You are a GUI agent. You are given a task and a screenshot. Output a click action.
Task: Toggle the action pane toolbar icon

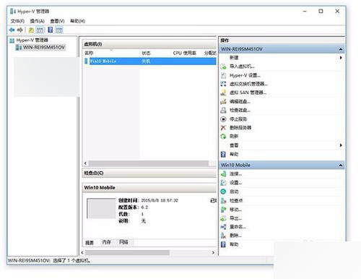[x=59, y=30]
